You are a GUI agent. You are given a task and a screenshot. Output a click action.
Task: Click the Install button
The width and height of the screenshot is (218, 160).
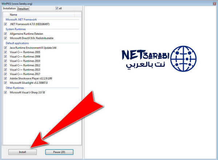point(23,152)
